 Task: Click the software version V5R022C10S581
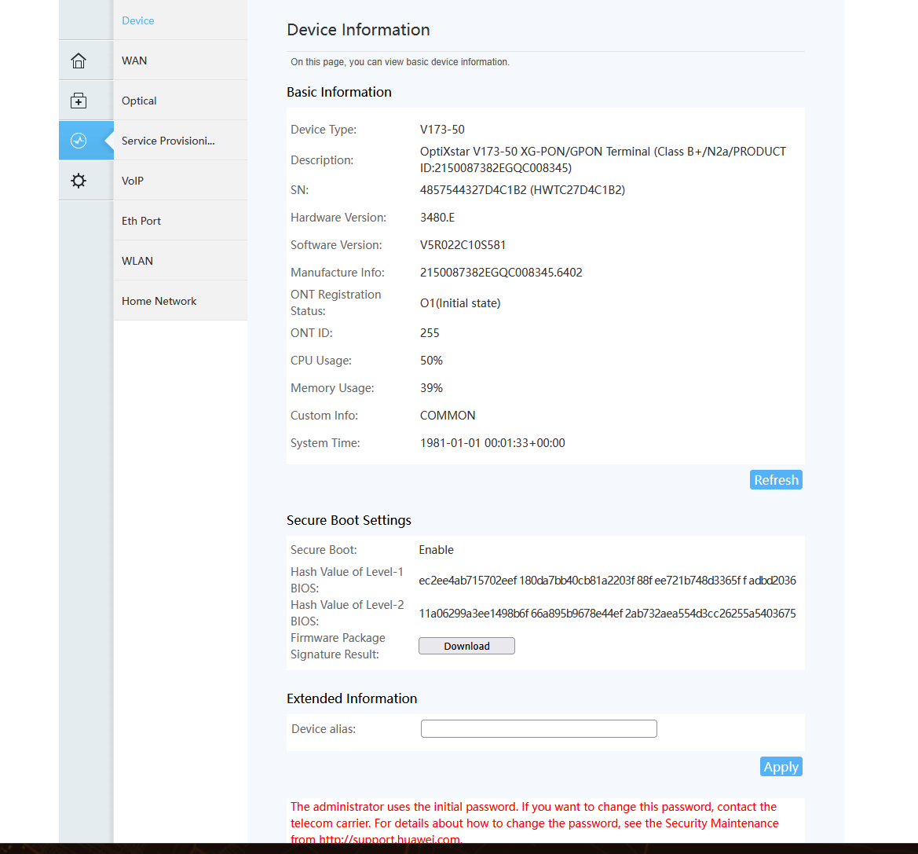click(463, 245)
